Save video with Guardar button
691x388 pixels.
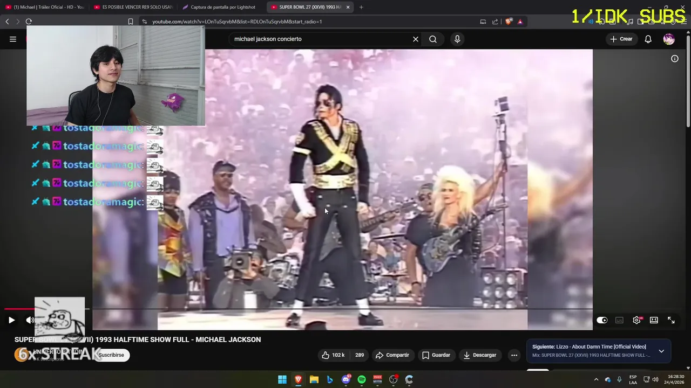436,355
